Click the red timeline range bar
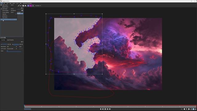Screen dimensions: 197x111 point(111,105)
